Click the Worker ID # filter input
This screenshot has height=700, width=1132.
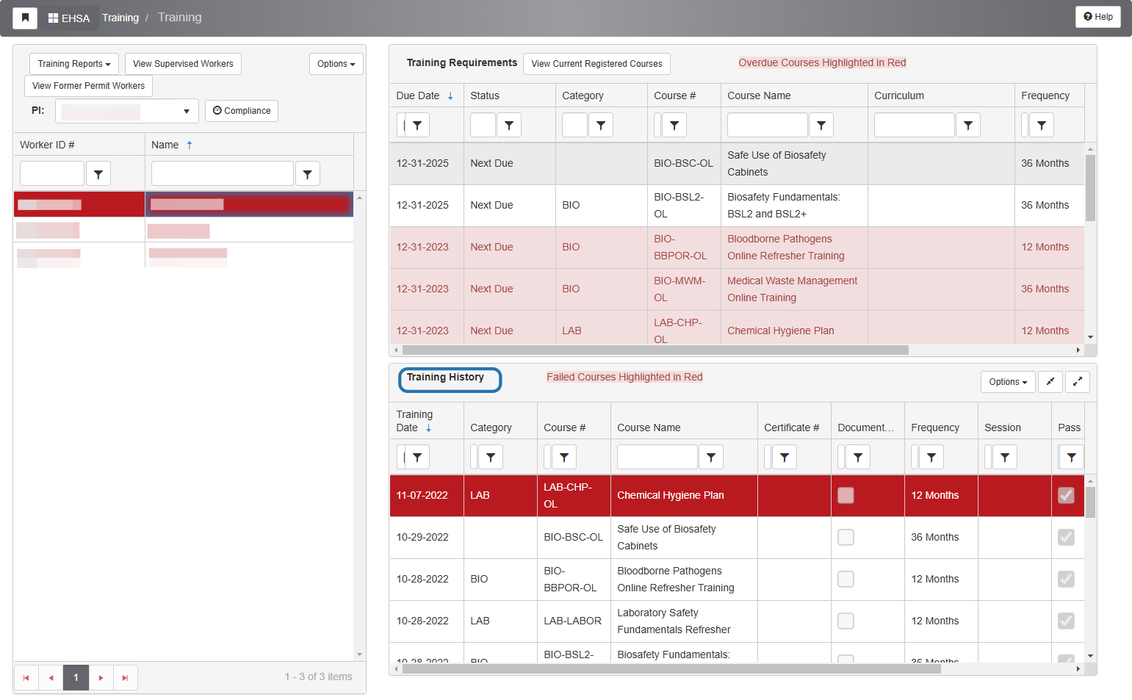[x=52, y=174]
